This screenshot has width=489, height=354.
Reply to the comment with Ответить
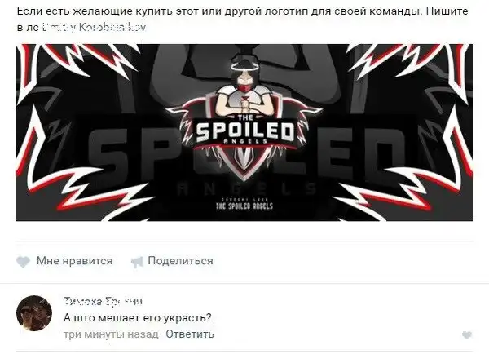[190, 334]
